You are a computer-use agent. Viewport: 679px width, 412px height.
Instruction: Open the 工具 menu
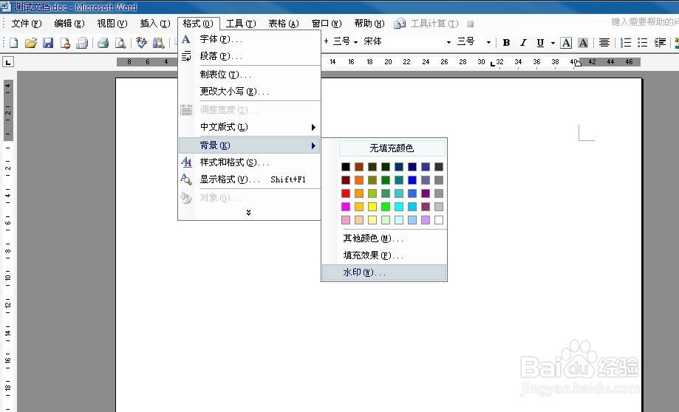point(241,24)
